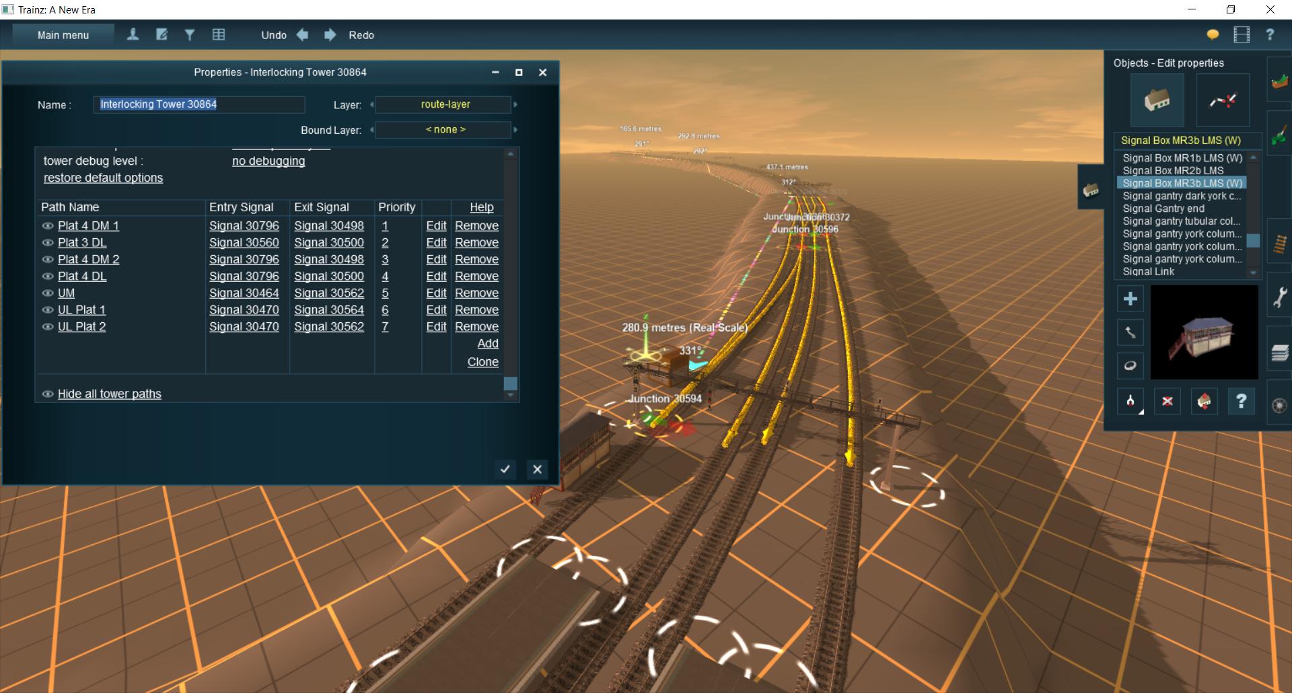Select the Move object tool

click(1130, 332)
